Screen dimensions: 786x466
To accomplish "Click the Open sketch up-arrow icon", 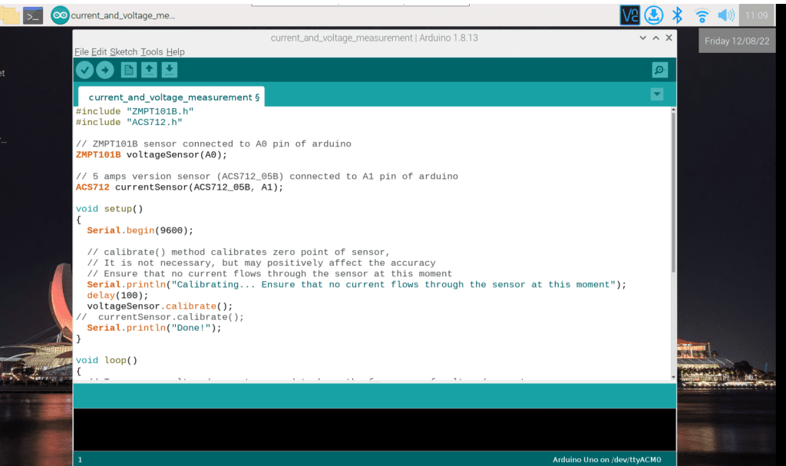I will pyautogui.click(x=149, y=71).
